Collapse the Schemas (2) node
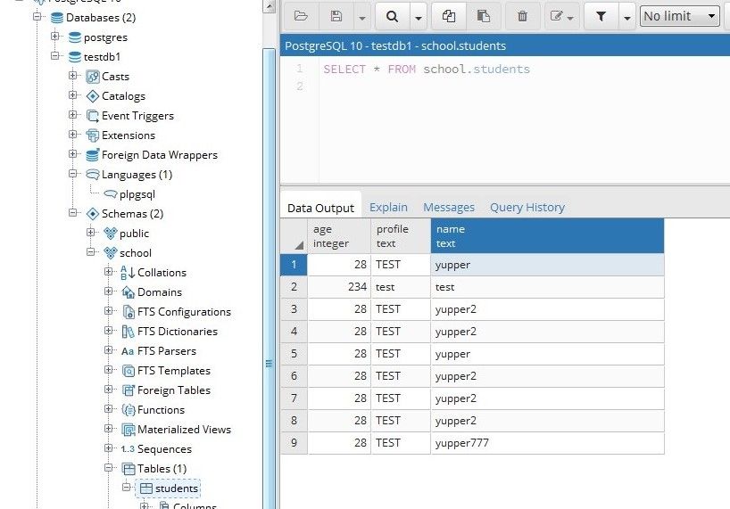 72,212
